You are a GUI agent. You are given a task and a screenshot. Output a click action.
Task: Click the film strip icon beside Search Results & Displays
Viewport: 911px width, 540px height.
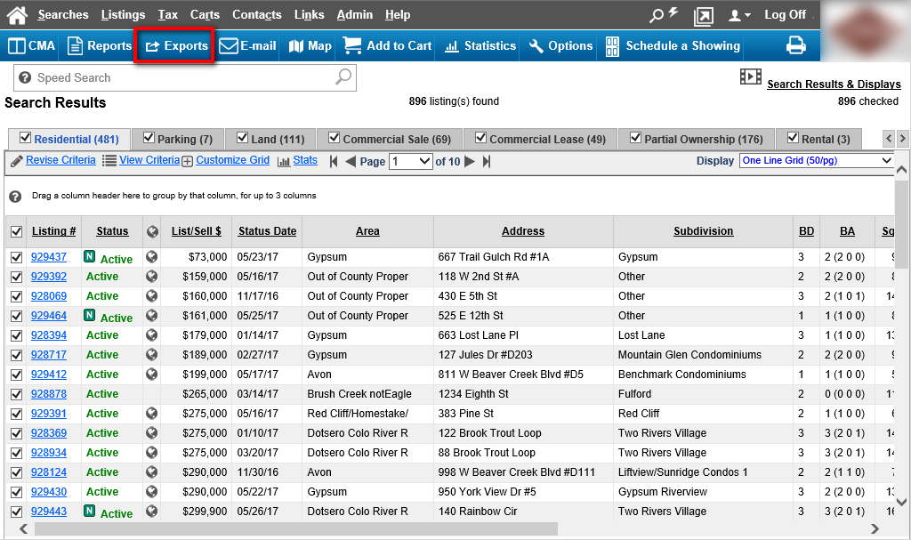[751, 77]
